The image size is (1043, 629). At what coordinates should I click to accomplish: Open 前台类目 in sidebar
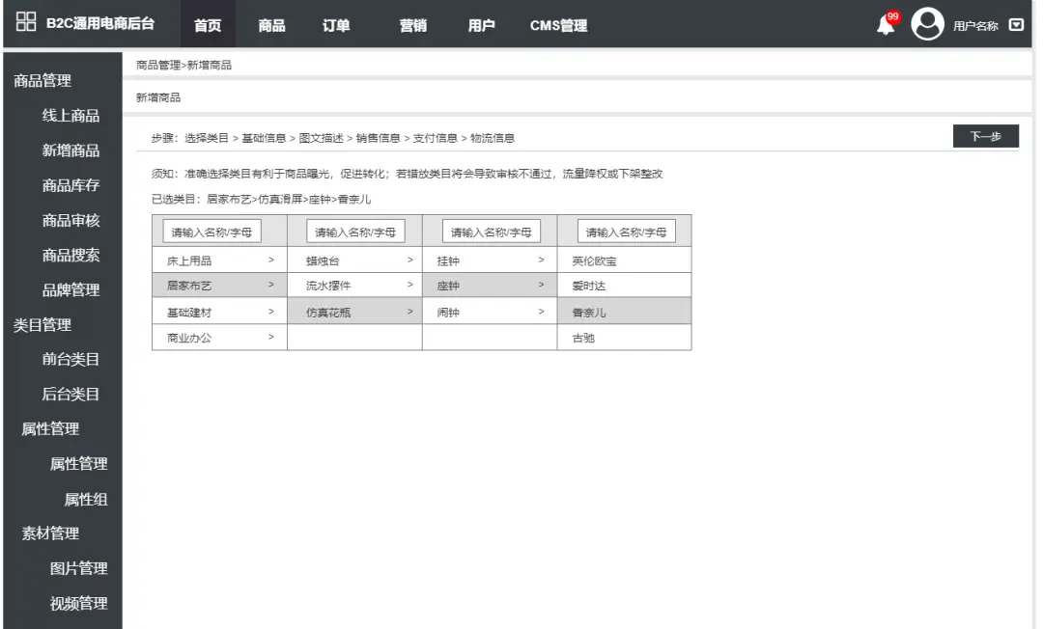[70, 359]
